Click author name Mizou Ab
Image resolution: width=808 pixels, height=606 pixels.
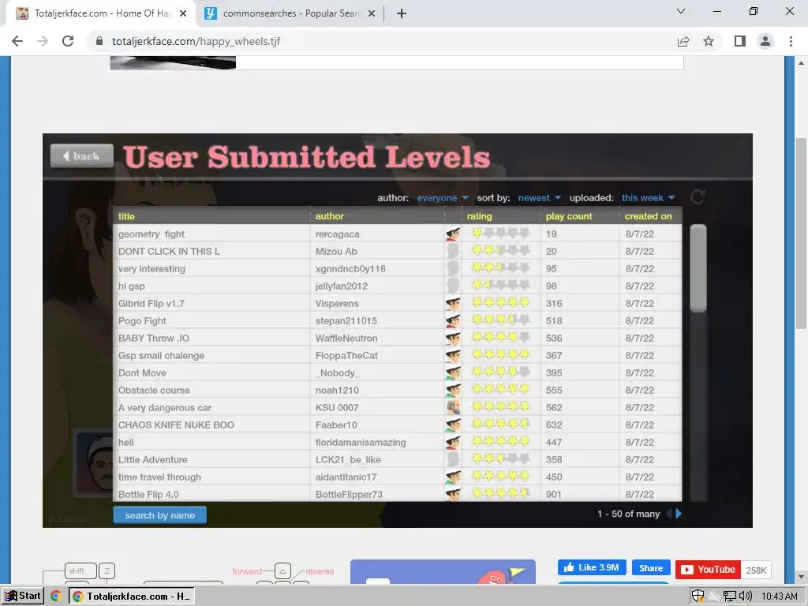point(336,252)
